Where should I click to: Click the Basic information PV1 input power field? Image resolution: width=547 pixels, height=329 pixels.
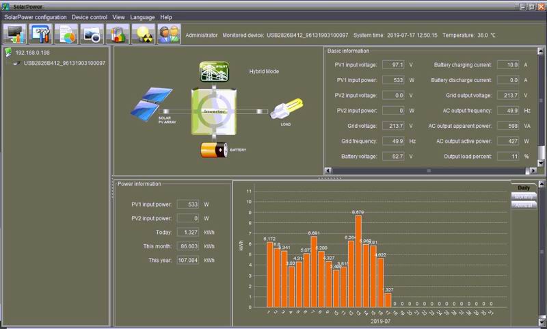coord(393,80)
